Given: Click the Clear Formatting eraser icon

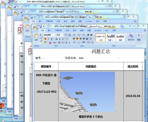Looking at the screenshot, I should (x=67, y=39).
